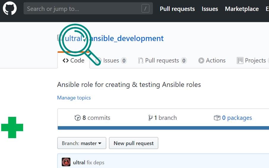Click the Actions play icon

[201, 61]
